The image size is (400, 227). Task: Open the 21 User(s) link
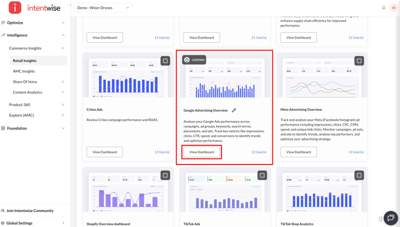coord(259,38)
